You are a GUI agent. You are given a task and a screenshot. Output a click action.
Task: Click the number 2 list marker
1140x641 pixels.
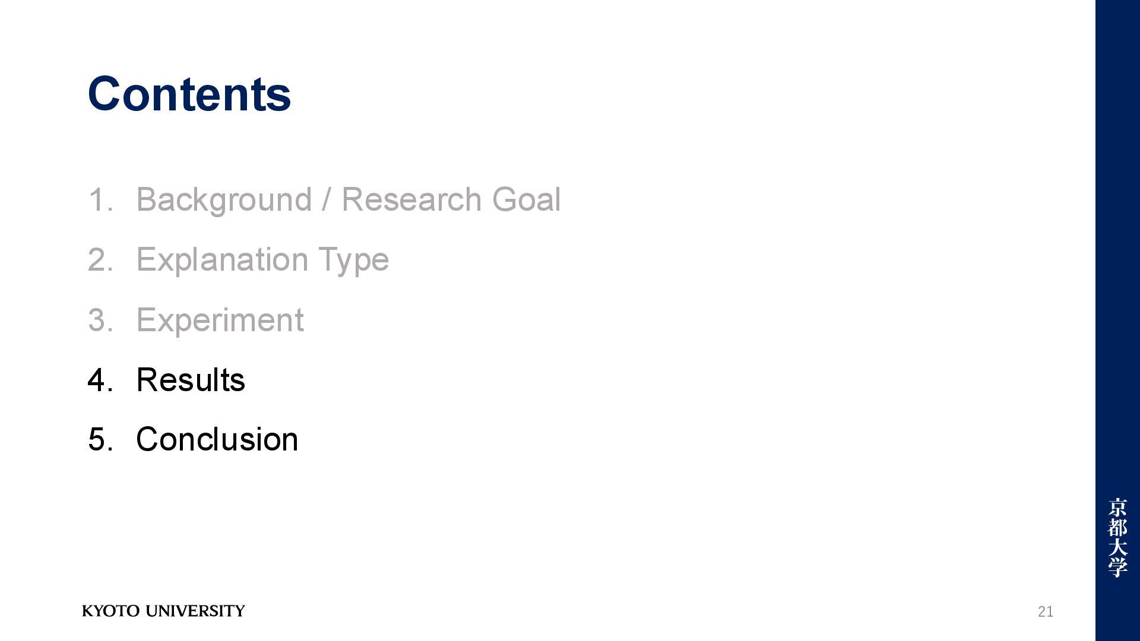100,260
